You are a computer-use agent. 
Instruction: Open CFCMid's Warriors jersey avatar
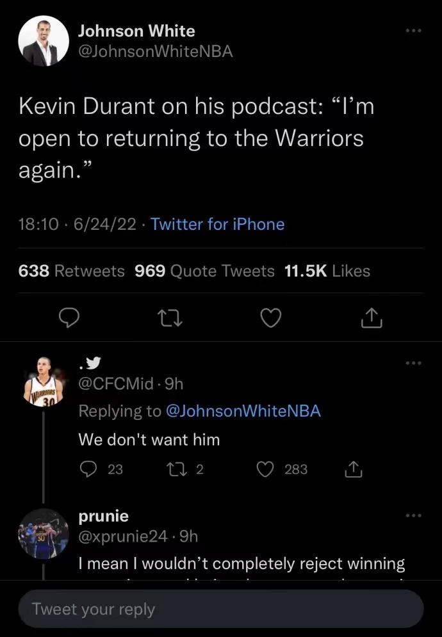44,382
